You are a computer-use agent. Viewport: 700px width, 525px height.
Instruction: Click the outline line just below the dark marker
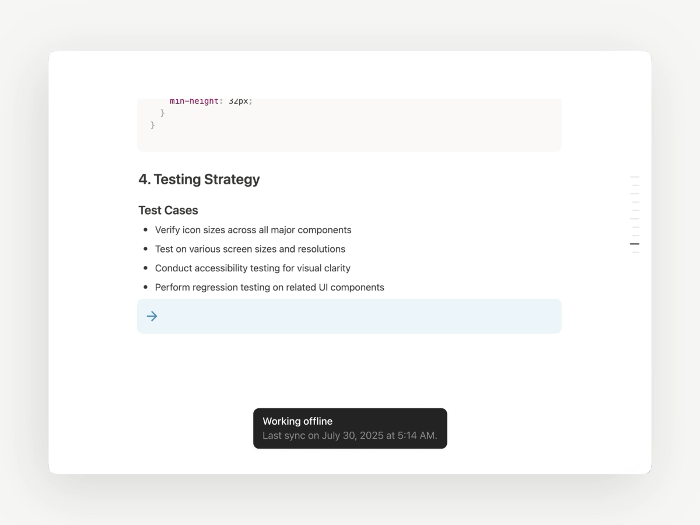635,251
